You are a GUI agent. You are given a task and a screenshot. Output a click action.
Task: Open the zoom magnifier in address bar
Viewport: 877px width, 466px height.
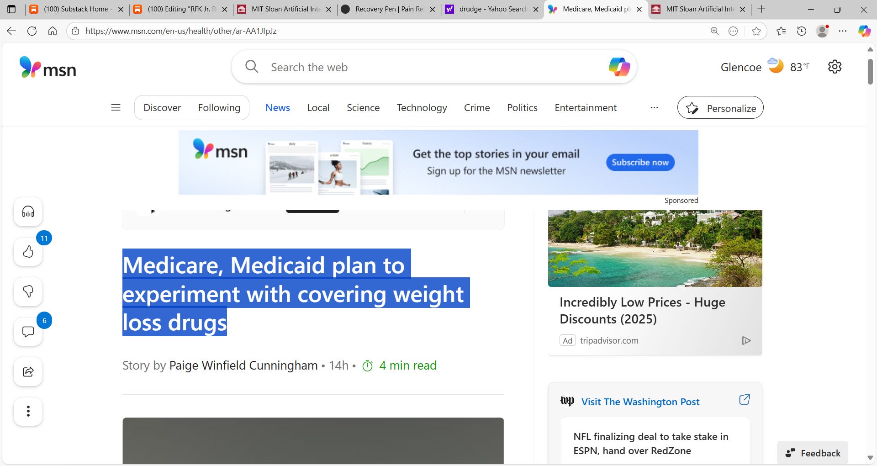pyautogui.click(x=714, y=31)
